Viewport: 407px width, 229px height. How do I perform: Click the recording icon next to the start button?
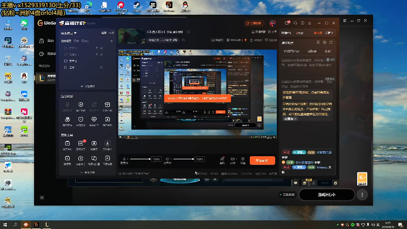coord(232,159)
